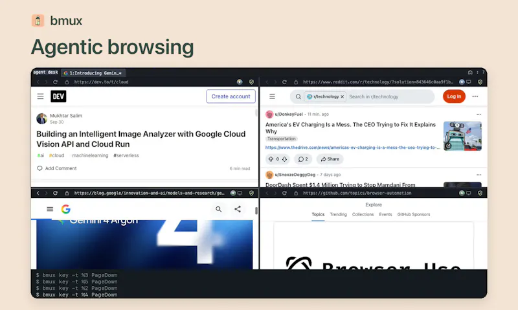Click the dev.to URL address field
The width and height of the screenshot is (518, 310).
click(101, 82)
